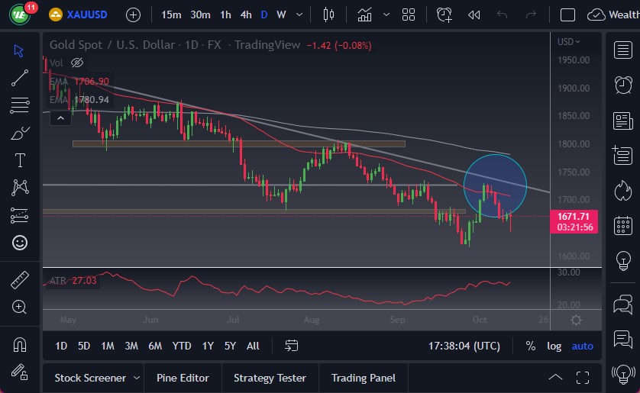The image size is (640, 393).
Task: Click the replay rewind icon
Action: pyautogui.click(x=474, y=14)
